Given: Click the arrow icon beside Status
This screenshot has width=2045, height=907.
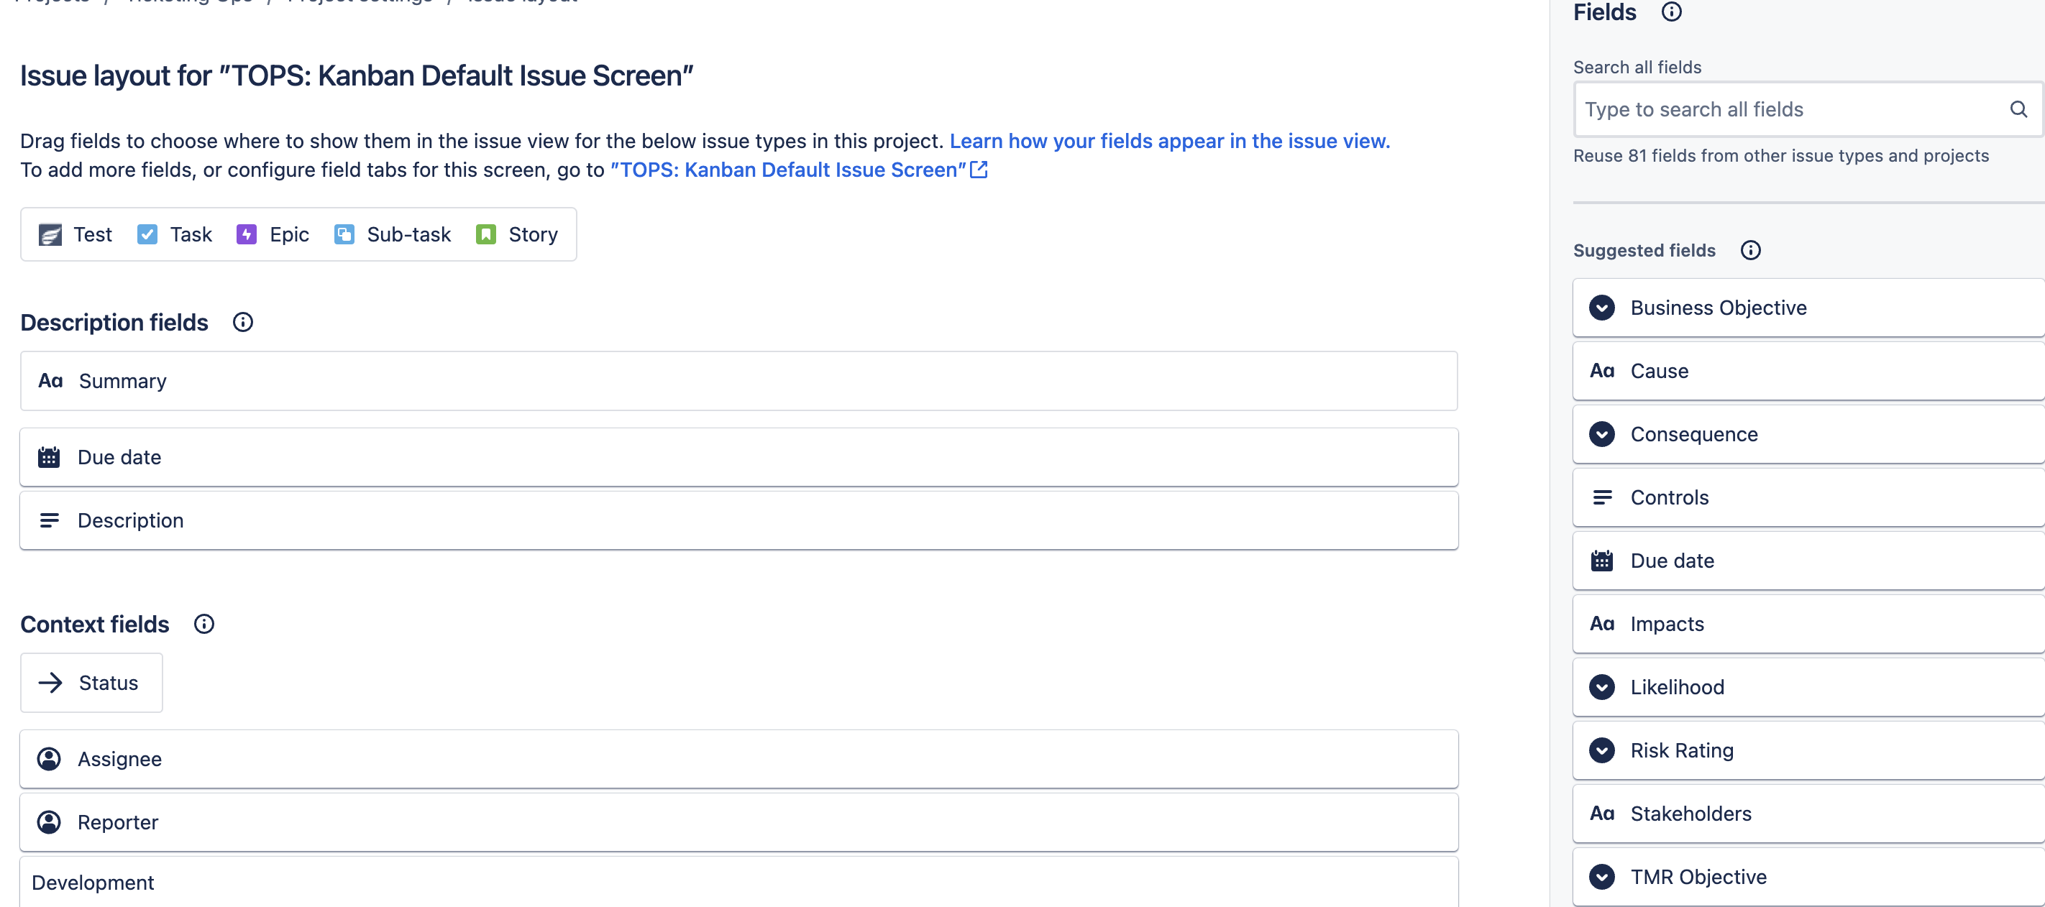Looking at the screenshot, I should point(50,683).
